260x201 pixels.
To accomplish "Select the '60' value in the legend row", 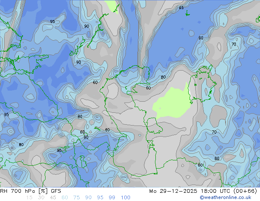I will [65, 198].
